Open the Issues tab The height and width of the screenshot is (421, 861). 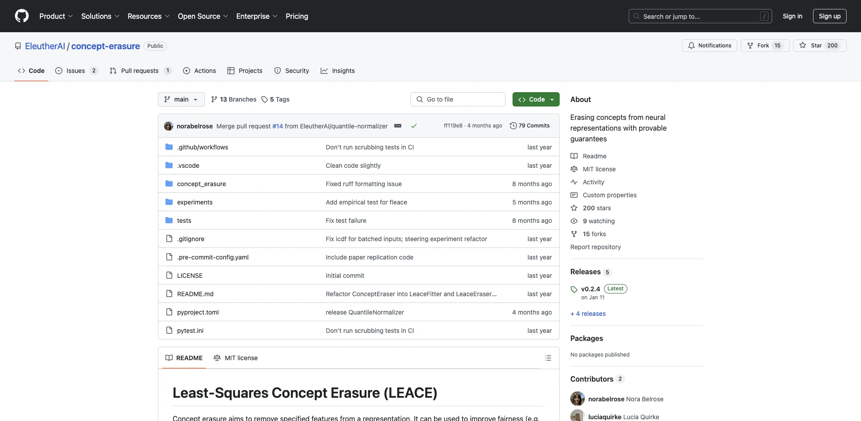click(76, 71)
